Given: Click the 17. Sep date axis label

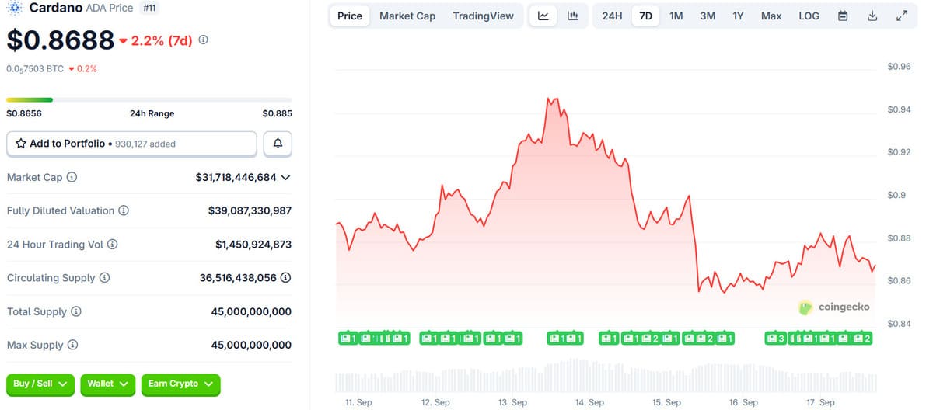Looking at the screenshot, I should coord(821,402).
